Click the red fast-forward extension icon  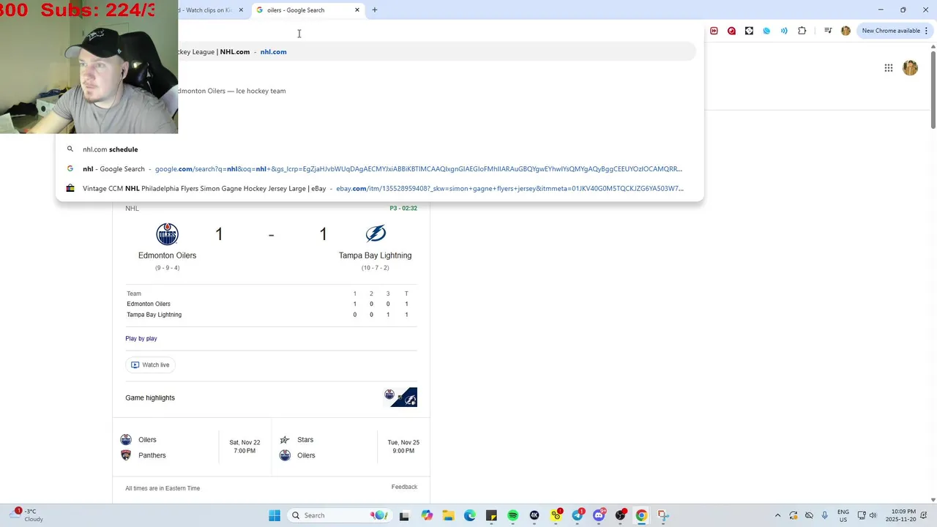pyautogui.click(x=714, y=31)
